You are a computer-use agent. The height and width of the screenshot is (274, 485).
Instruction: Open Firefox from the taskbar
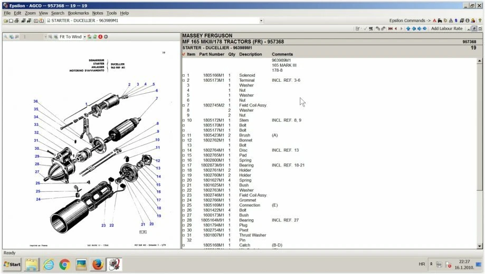98,265
